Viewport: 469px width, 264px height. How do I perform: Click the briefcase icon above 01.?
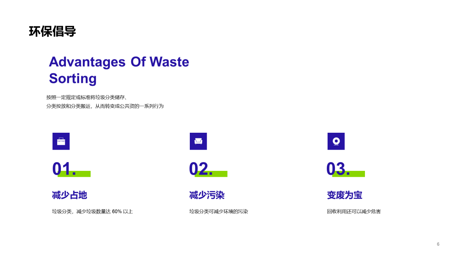(61, 141)
